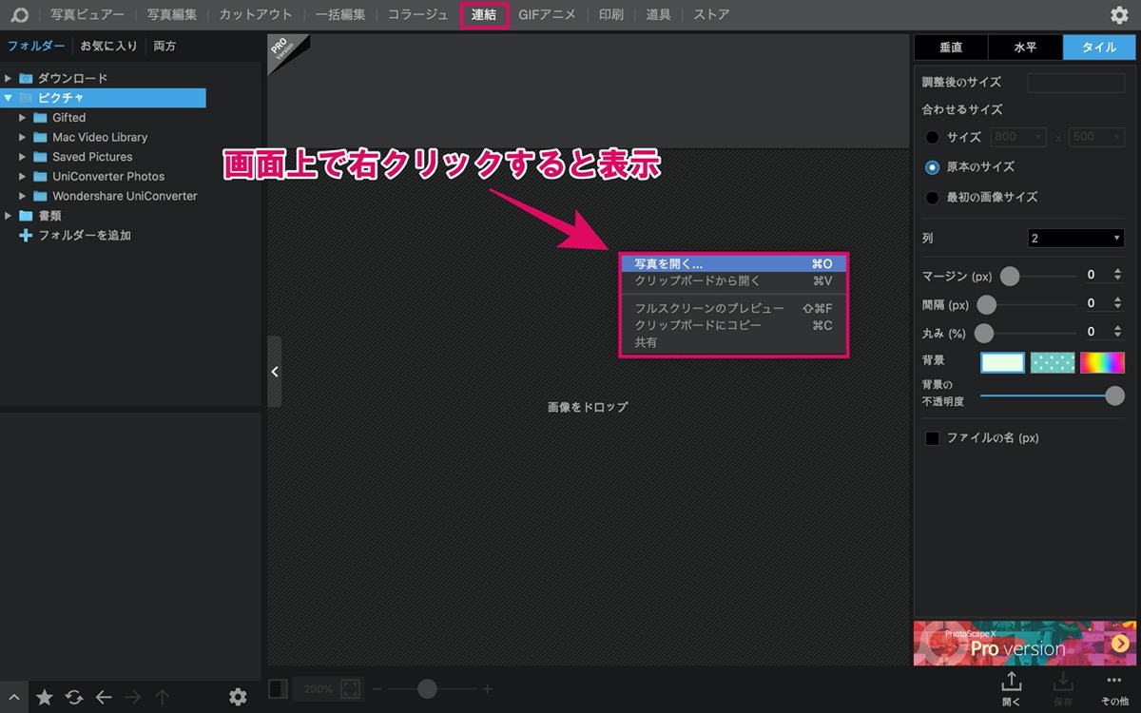
Task: Choose 共有 in the context menu
Action: coord(733,342)
